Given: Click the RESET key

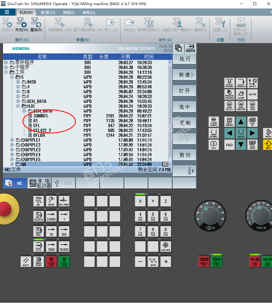Looking at the screenshot, I should (x=26, y=262).
